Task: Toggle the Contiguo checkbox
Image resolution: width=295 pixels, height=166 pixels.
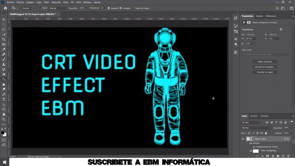Action: click(x=121, y=8)
